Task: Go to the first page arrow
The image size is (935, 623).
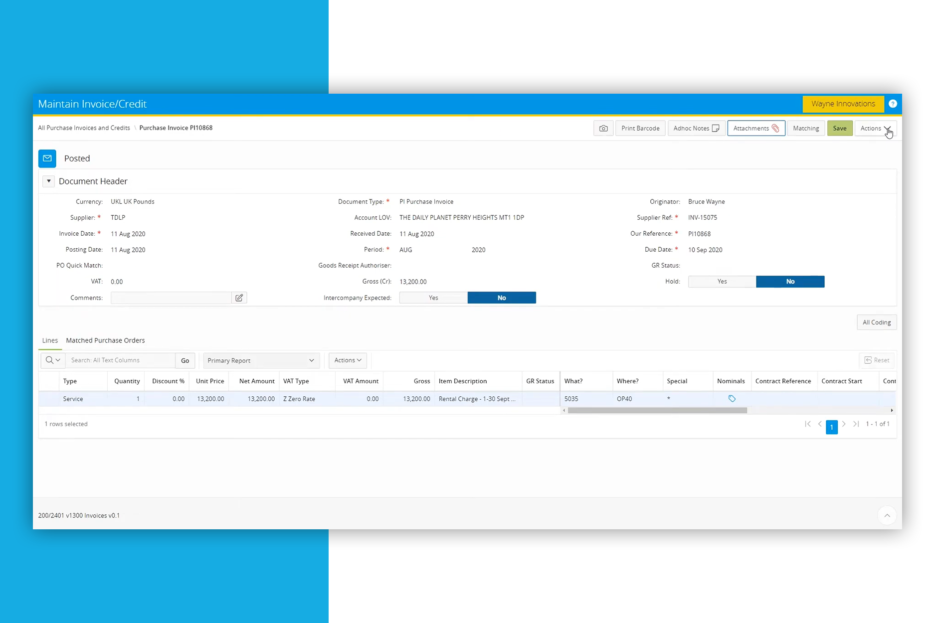Action: tap(807, 424)
